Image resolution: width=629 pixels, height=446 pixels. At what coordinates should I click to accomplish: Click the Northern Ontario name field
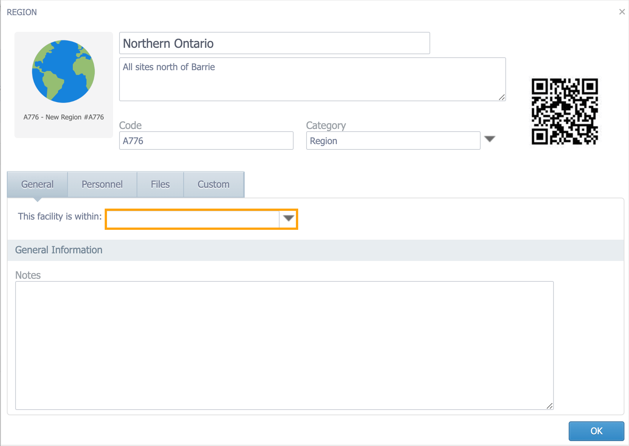pyautogui.click(x=275, y=43)
